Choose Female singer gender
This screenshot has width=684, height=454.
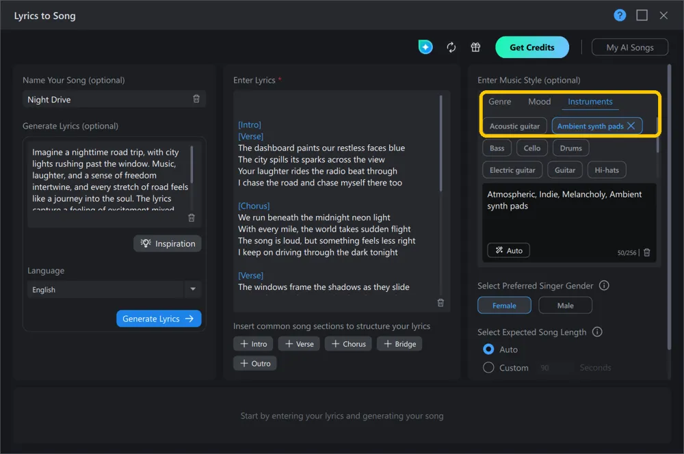pyautogui.click(x=504, y=305)
